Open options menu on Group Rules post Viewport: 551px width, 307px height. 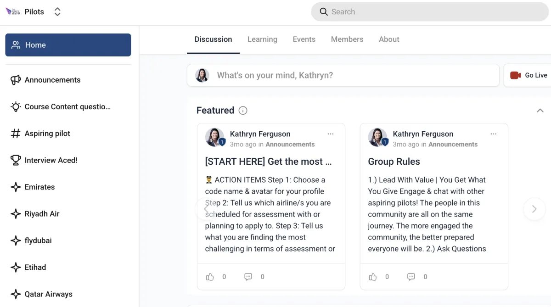click(494, 134)
